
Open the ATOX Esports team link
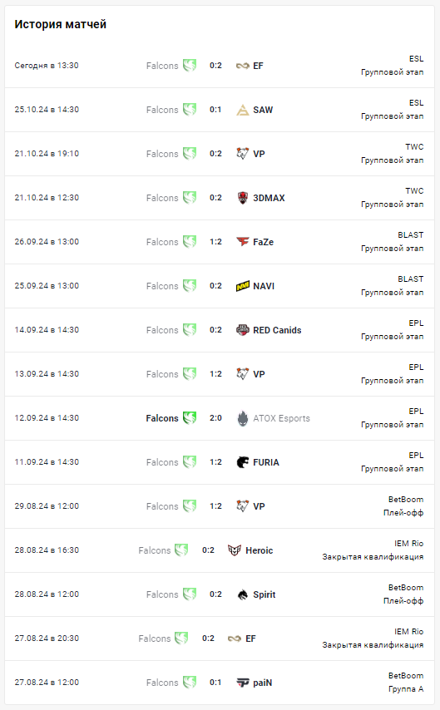tap(281, 418)
